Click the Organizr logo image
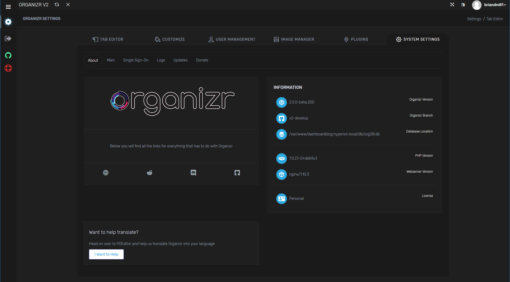This screenshot has width=510, height=282. (x=173, y=101)
